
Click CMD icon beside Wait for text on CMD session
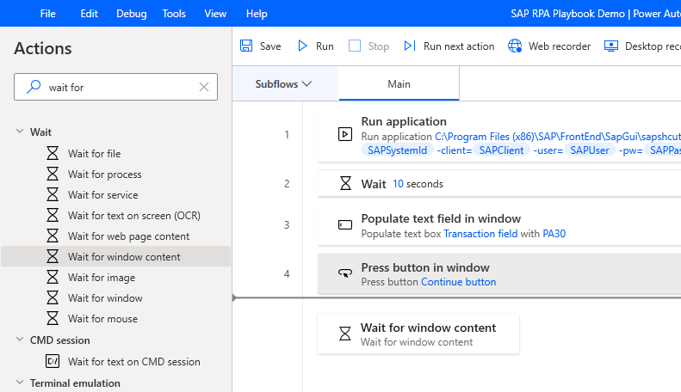(x=53, y=361)
